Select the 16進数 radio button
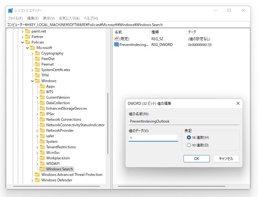Screen dimensions: 258x197 pos(189,137)
